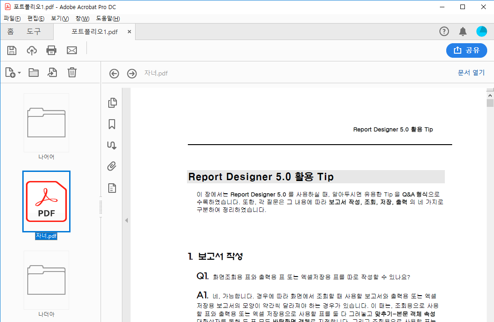Select the 나어어 folder thumbnail
Image resolution: width=494 pixels, height=322 pixels.
point(46,123)
